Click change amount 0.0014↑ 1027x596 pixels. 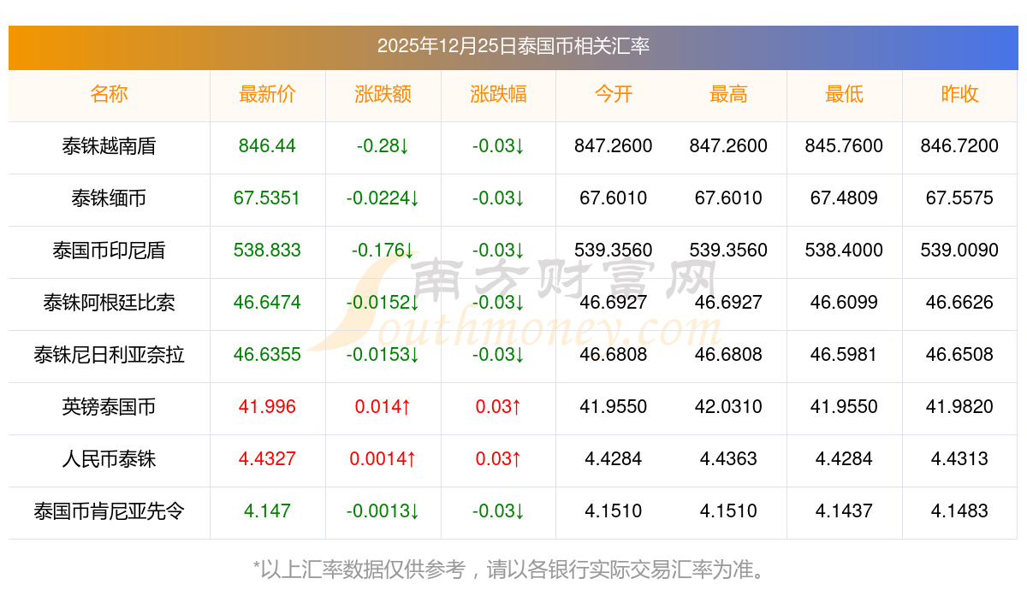click(x=383, y=459)
